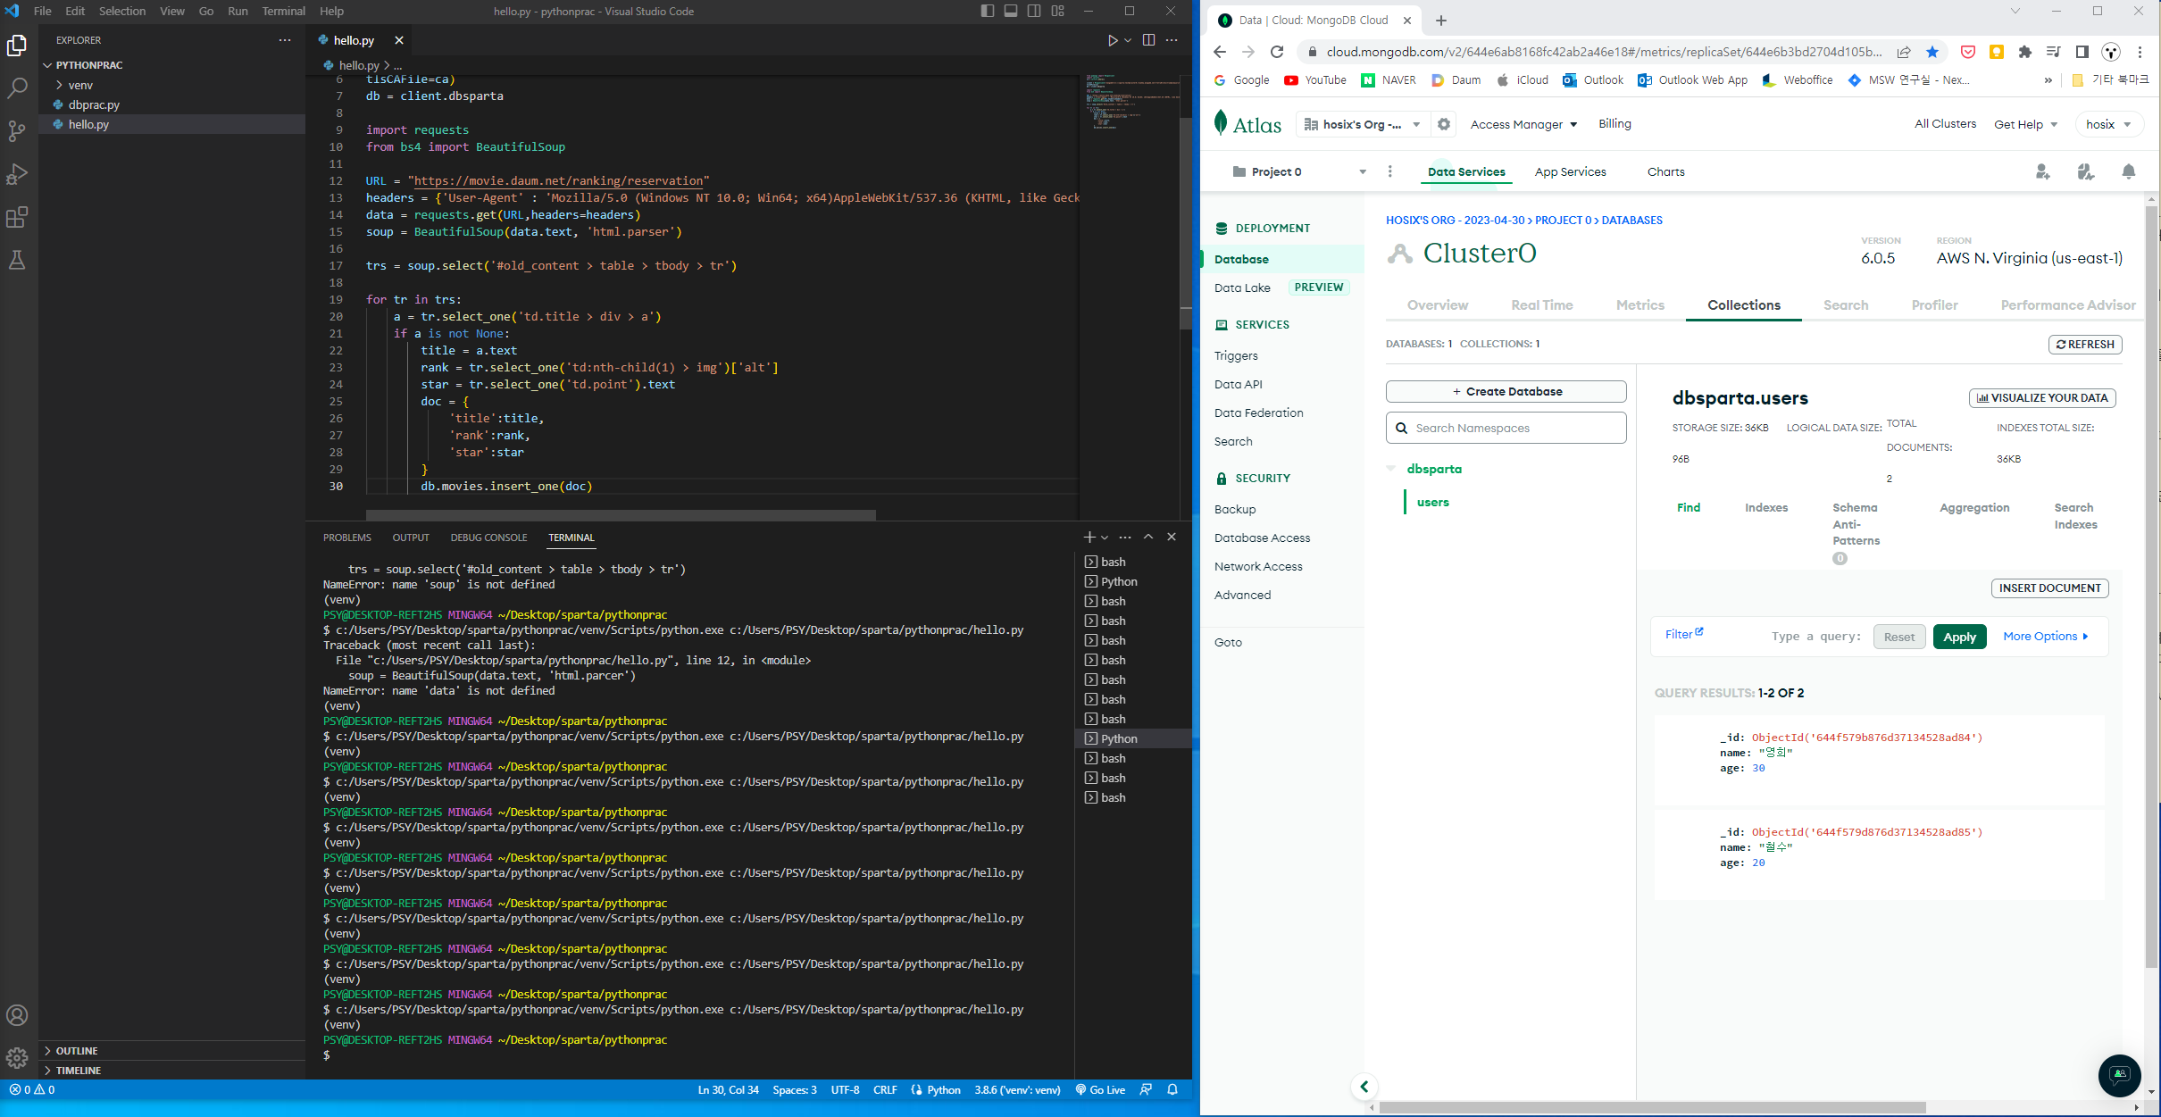Click the VS Code notifications bell

pyautogui.click(x=1172, y=1089)
